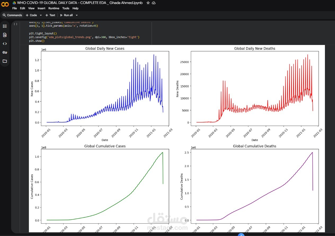Open the find and replace panel
335x236 pixels.
click(x=5, y=35)
